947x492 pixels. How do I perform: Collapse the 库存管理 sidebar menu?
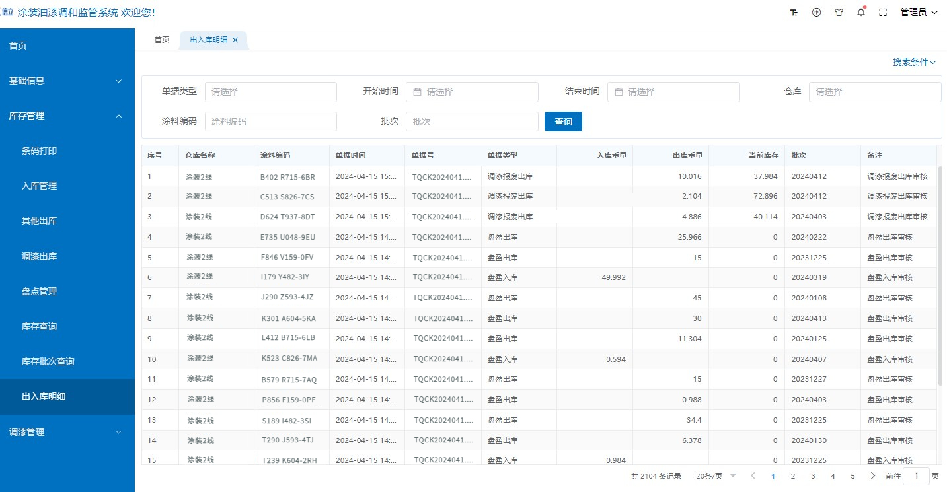(66, 116)
